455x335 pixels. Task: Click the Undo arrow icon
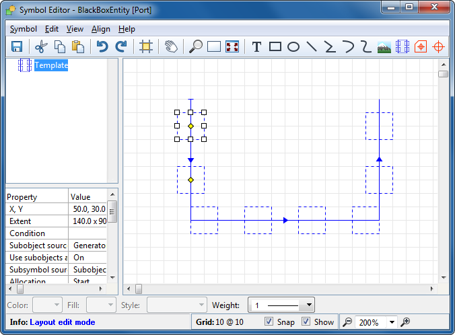click(x=102, y=46)
